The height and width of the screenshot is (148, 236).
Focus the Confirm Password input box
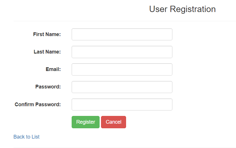point(122,104)
